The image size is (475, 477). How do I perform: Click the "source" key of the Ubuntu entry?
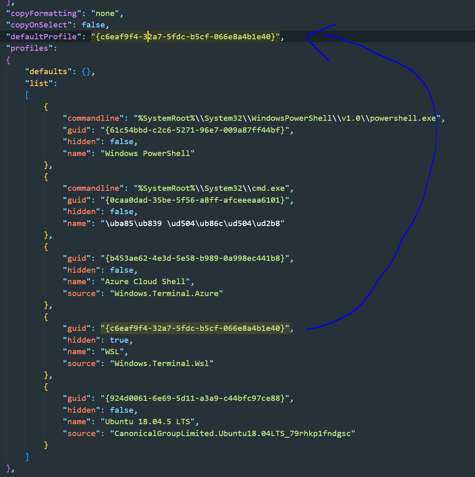[x=81, y=434]
